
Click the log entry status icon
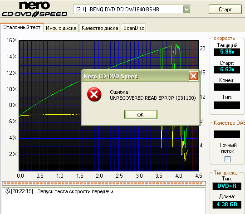click(7, 191)
